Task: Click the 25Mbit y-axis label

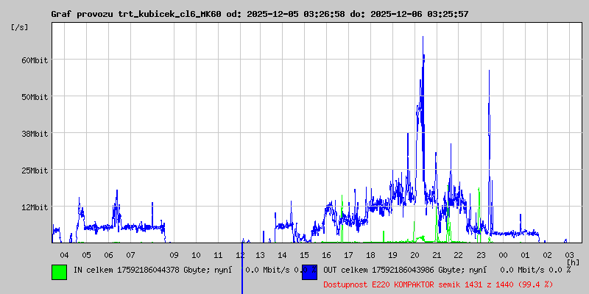Action: [x=35, y=171]
